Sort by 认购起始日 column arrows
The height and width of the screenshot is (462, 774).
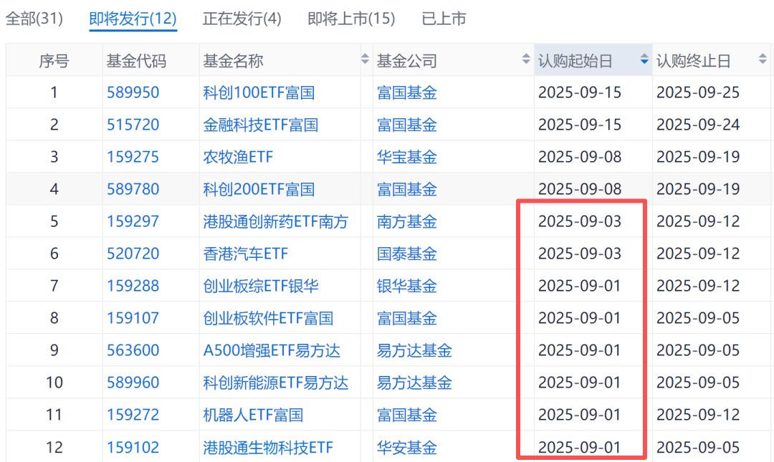[x=644, y=60]
